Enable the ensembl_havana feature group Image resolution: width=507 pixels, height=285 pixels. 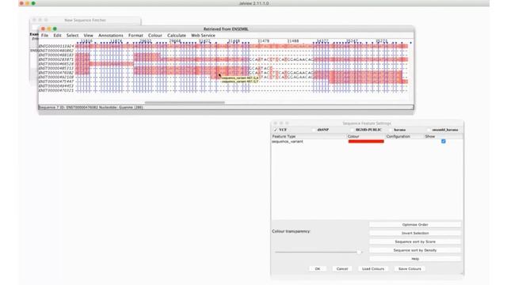429,130
